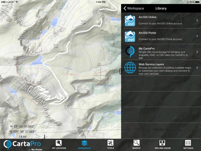
Task: Tap the CartaPro logo
Action: [x=22, y=144]
